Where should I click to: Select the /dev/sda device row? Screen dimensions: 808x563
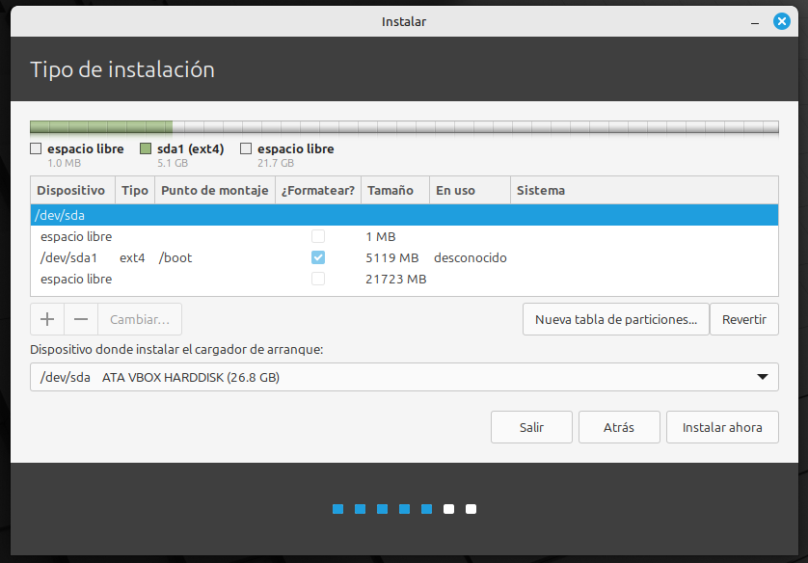[404, 215]
